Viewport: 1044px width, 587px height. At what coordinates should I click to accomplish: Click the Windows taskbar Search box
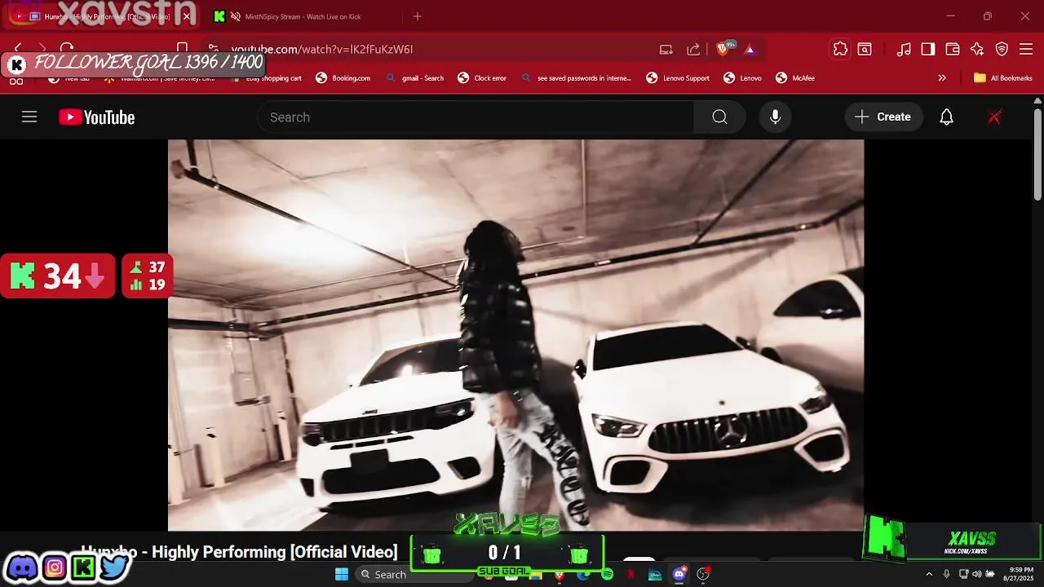(414, 575)
